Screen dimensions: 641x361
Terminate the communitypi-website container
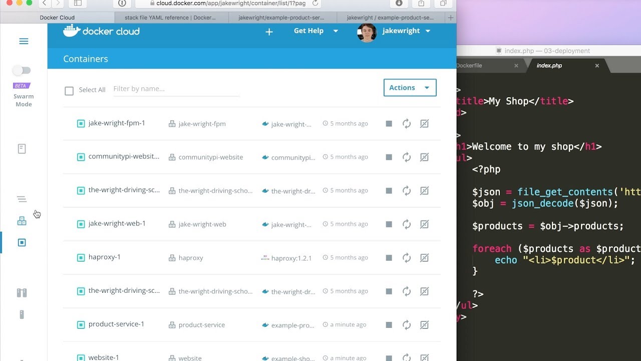[x=424, y=157]
